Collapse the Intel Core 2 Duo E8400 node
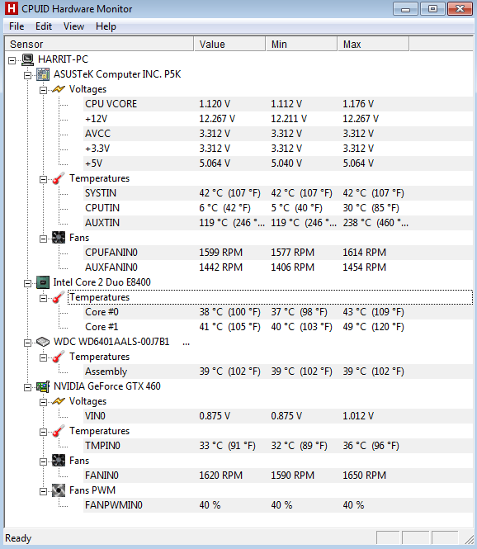The height and width of the screenshot is (549, 477). tap(27, 283)
